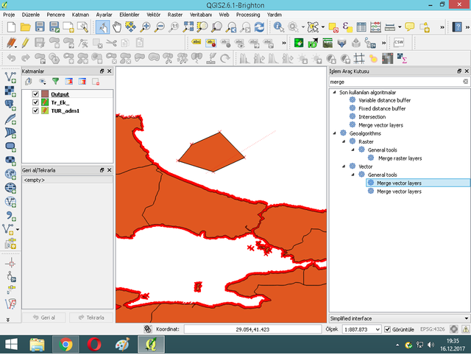Select Intersection in recent algorithms

pyautogui.click(x=372, y=116)
